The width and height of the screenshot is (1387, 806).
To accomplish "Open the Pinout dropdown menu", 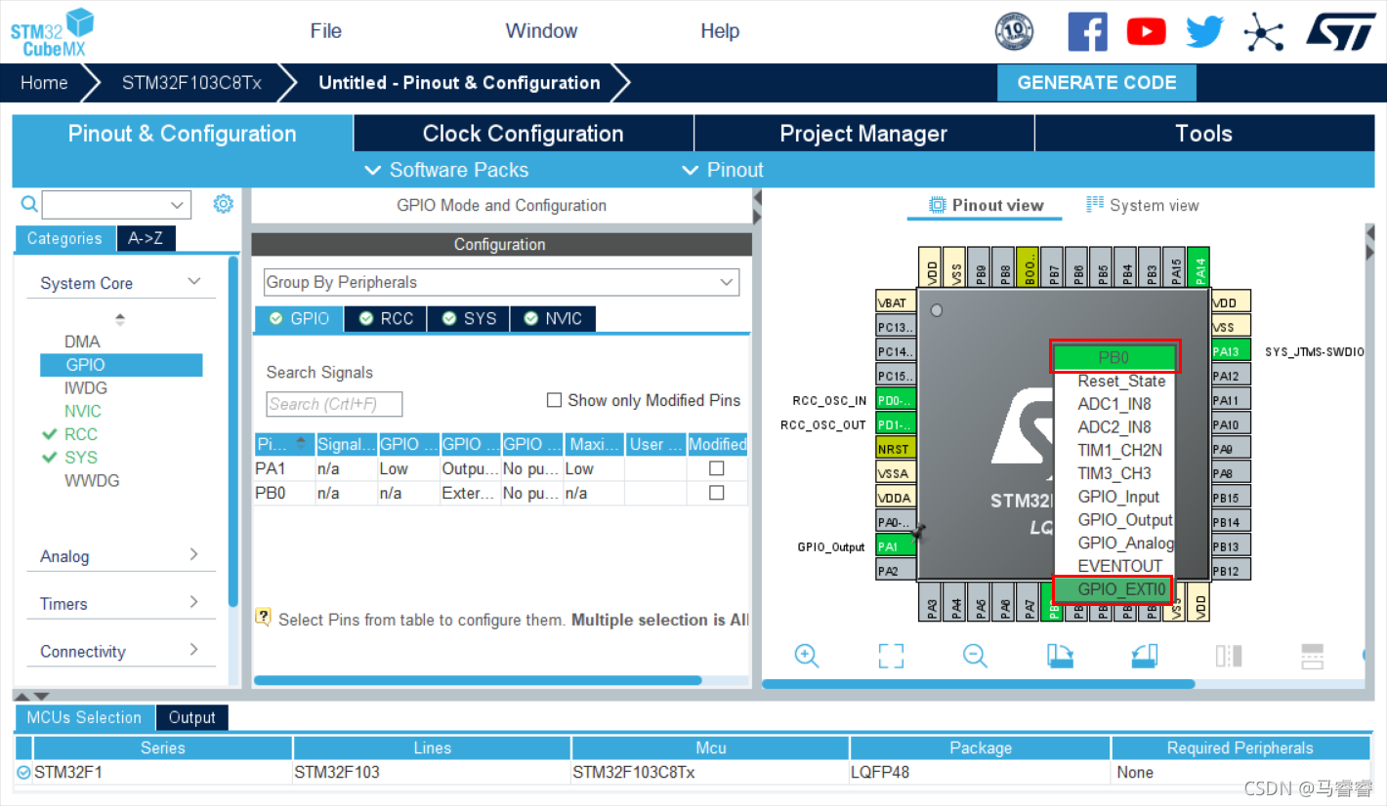I will (723, 170).
